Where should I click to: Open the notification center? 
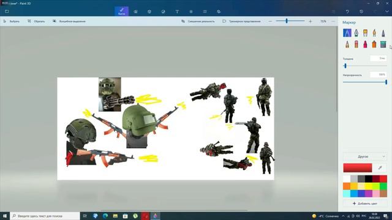385,216
